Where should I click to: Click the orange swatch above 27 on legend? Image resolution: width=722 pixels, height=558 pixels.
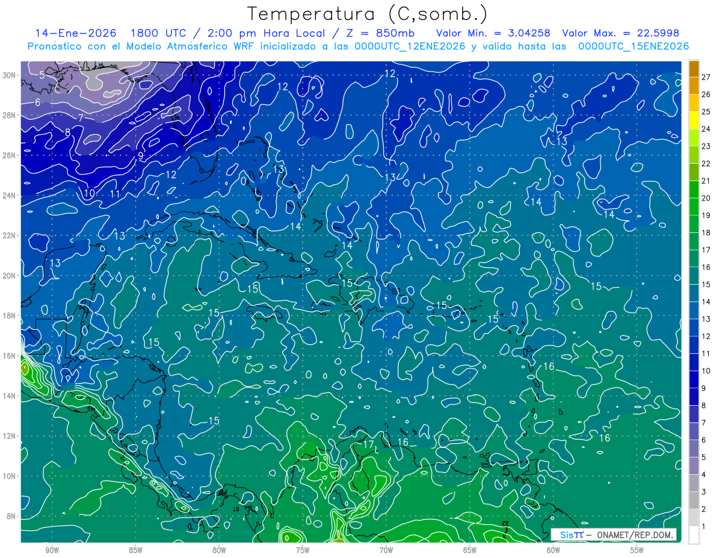[694, 69]
